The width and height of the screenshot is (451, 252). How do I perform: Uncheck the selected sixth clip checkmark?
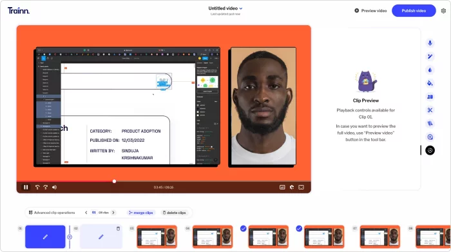tap(299, 228)
